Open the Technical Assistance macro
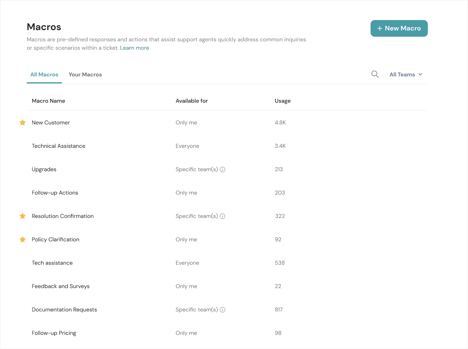468x349 pixels. pyautogui.click(x=58, y=146)
